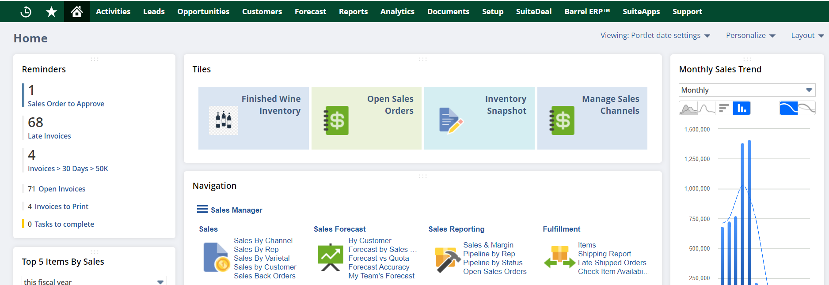The height and width of the screenshot is (285, 829).
Task: Click the Sales Manager hamburger menu icon
Action: click(202, 210)
